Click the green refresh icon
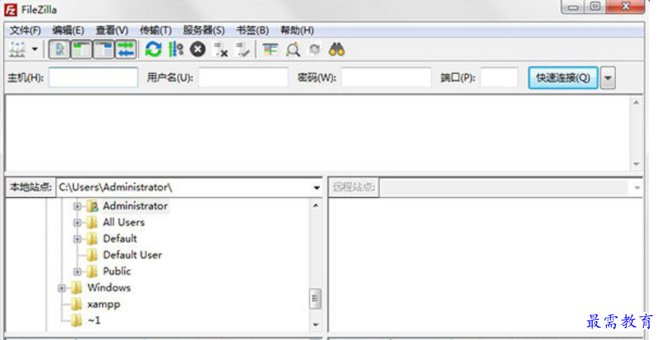This screenshot has height=340, width=658. tap(153, 49)
